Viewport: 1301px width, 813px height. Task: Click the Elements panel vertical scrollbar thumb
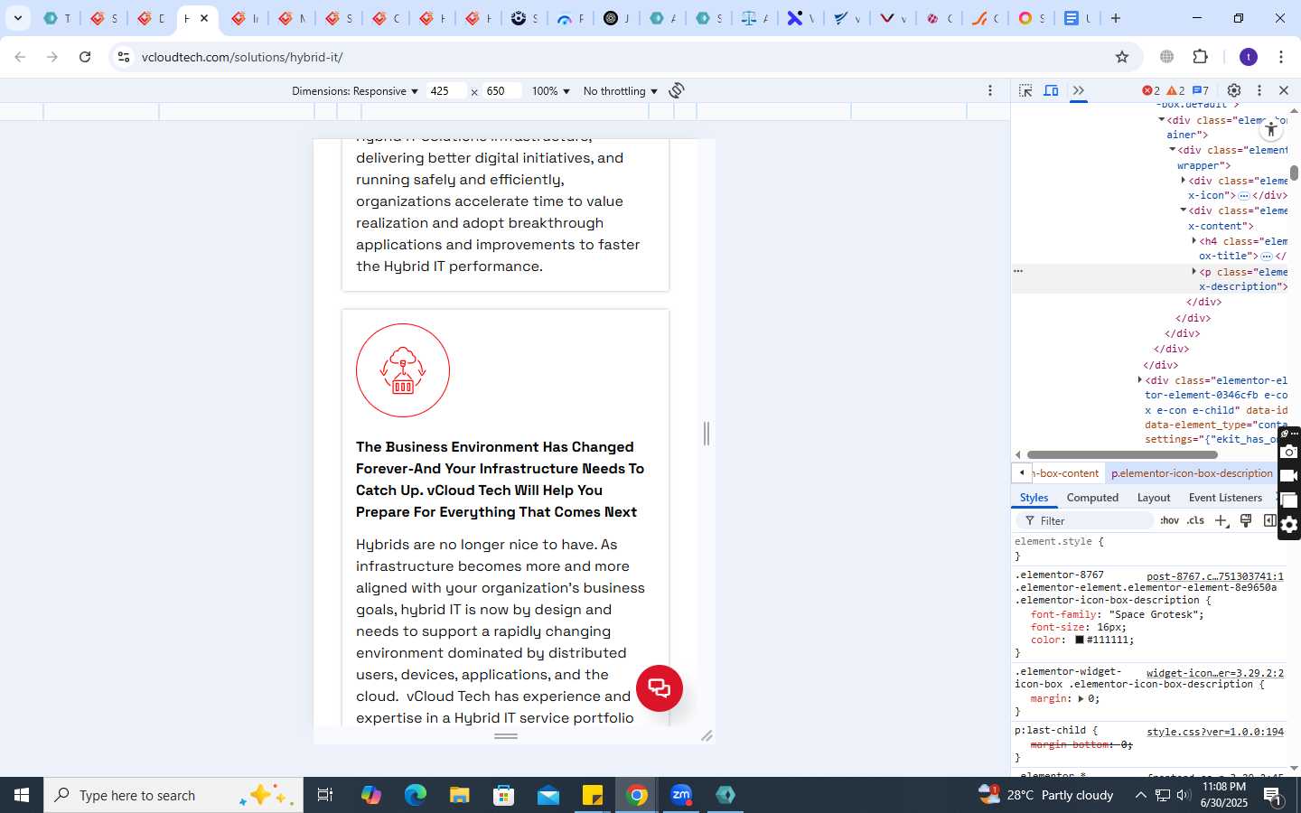(x=1294, y=173)
